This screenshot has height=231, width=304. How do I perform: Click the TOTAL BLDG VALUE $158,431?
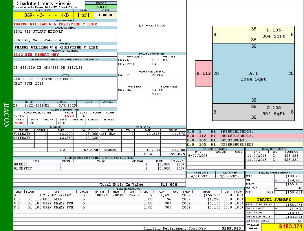(x=294, y=205)
